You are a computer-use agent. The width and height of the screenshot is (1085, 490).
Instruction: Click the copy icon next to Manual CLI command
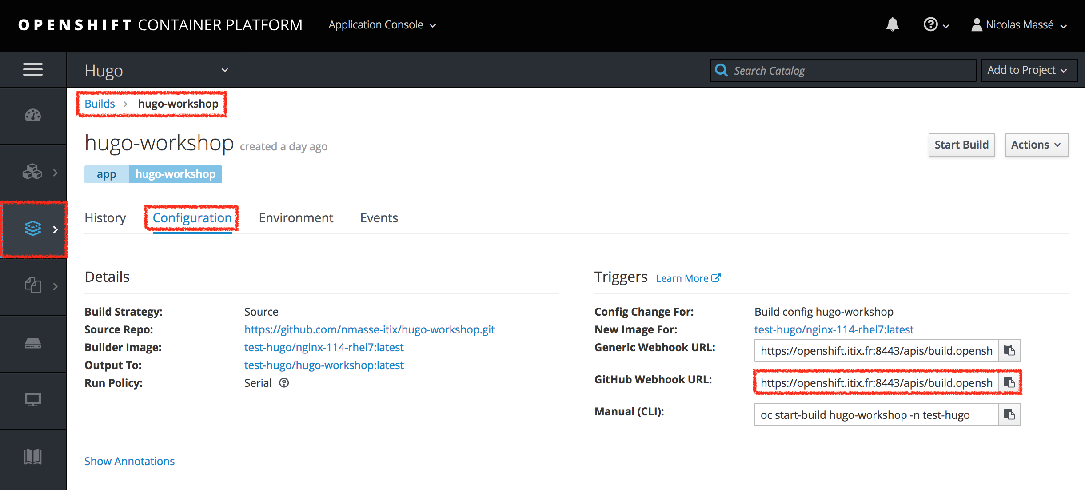pos(1009,414)
